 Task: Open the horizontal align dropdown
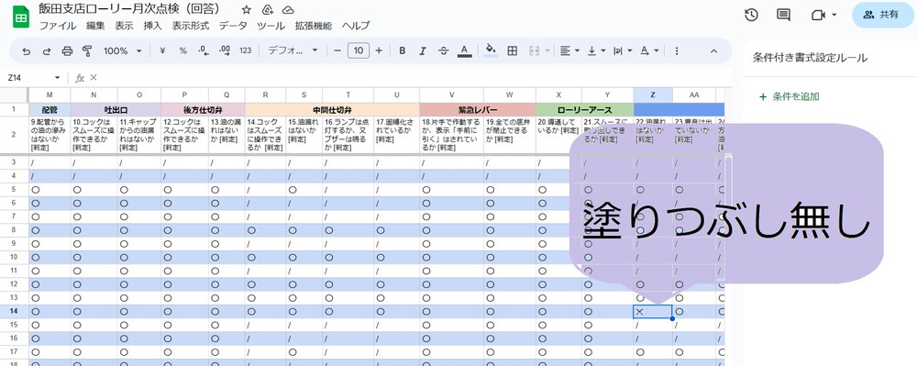(569, 50)
